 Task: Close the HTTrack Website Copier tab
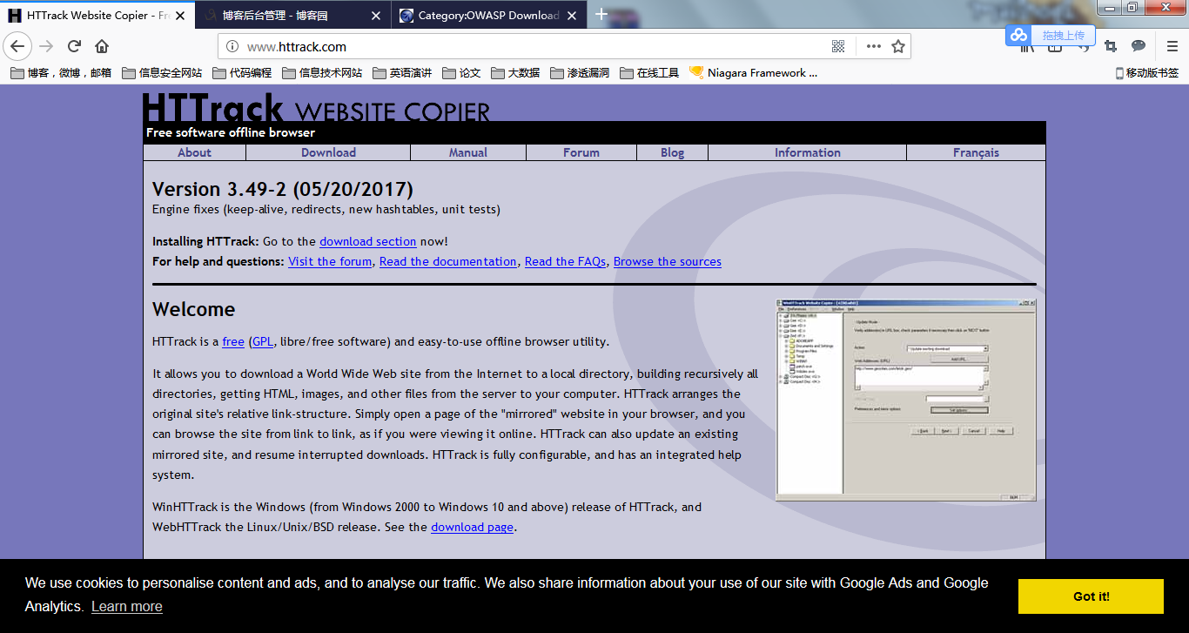180,16
